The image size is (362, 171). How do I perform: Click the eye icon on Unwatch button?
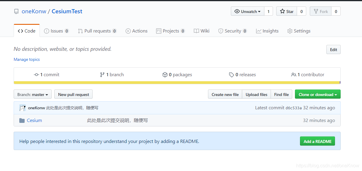click(x=237, y=11)
